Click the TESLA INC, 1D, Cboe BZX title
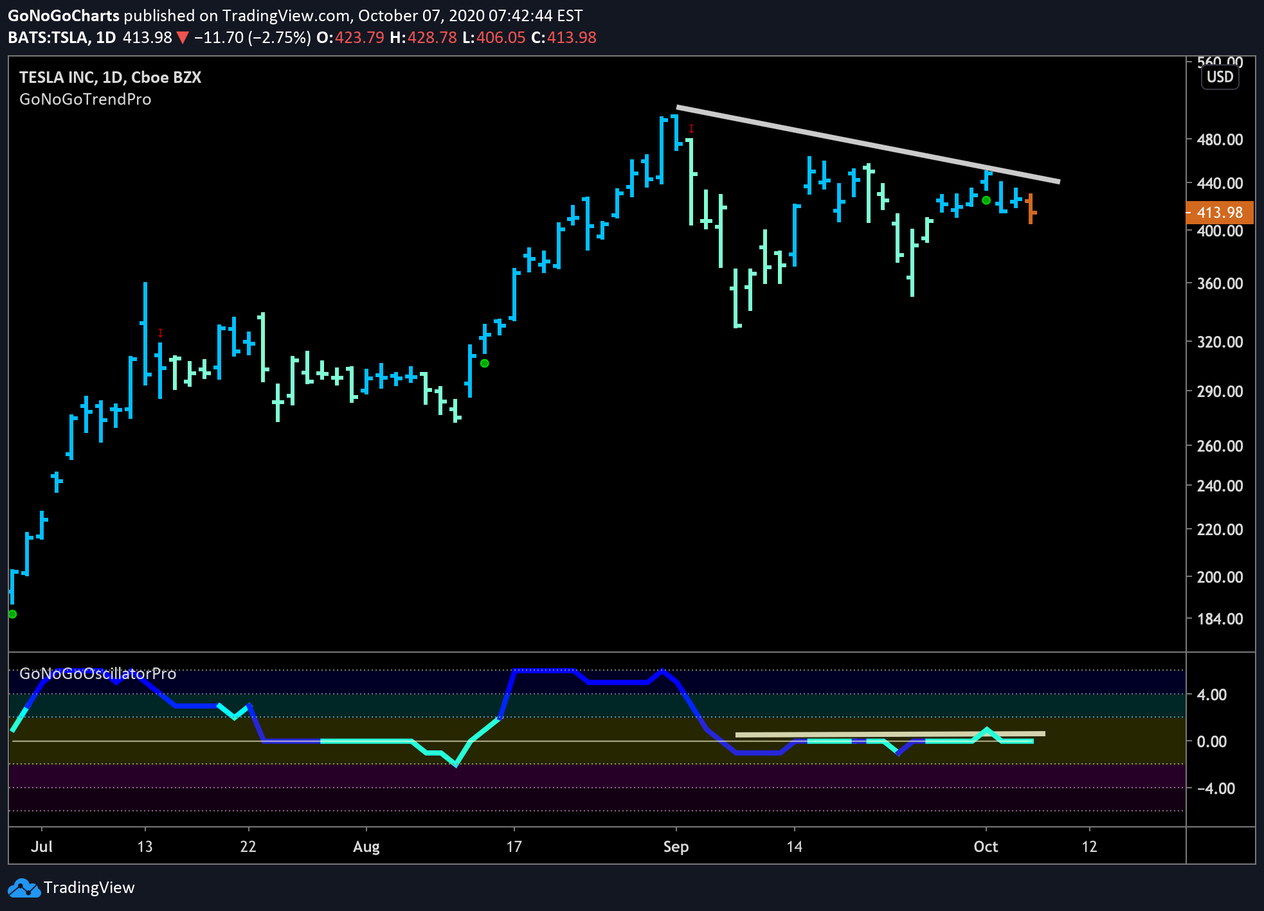 pyautogui.click(x=110, y=77)
